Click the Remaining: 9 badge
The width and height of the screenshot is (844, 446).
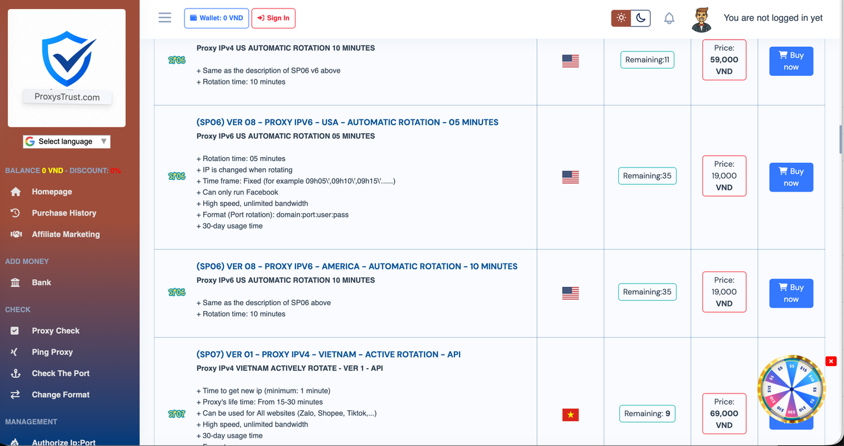647,414
